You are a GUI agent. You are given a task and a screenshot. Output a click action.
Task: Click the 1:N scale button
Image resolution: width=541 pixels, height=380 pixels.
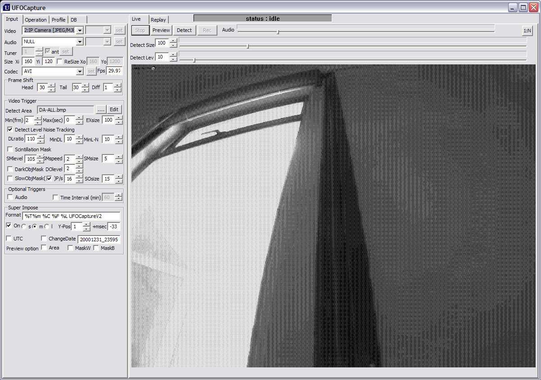tap(527, 31)
